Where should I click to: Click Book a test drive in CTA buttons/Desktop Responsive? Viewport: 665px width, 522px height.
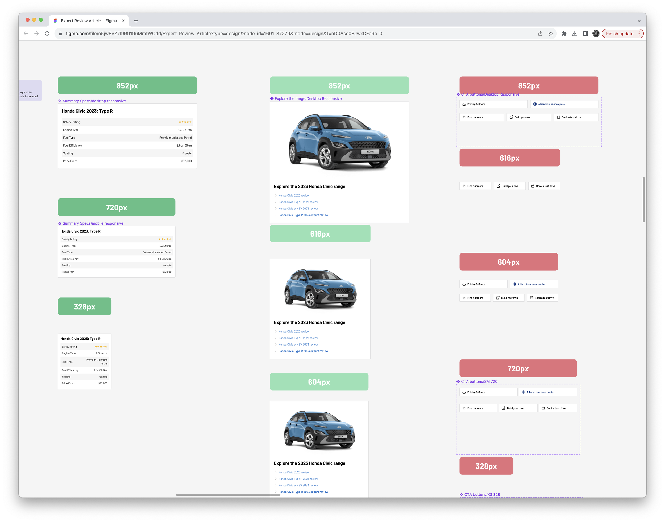576,117
